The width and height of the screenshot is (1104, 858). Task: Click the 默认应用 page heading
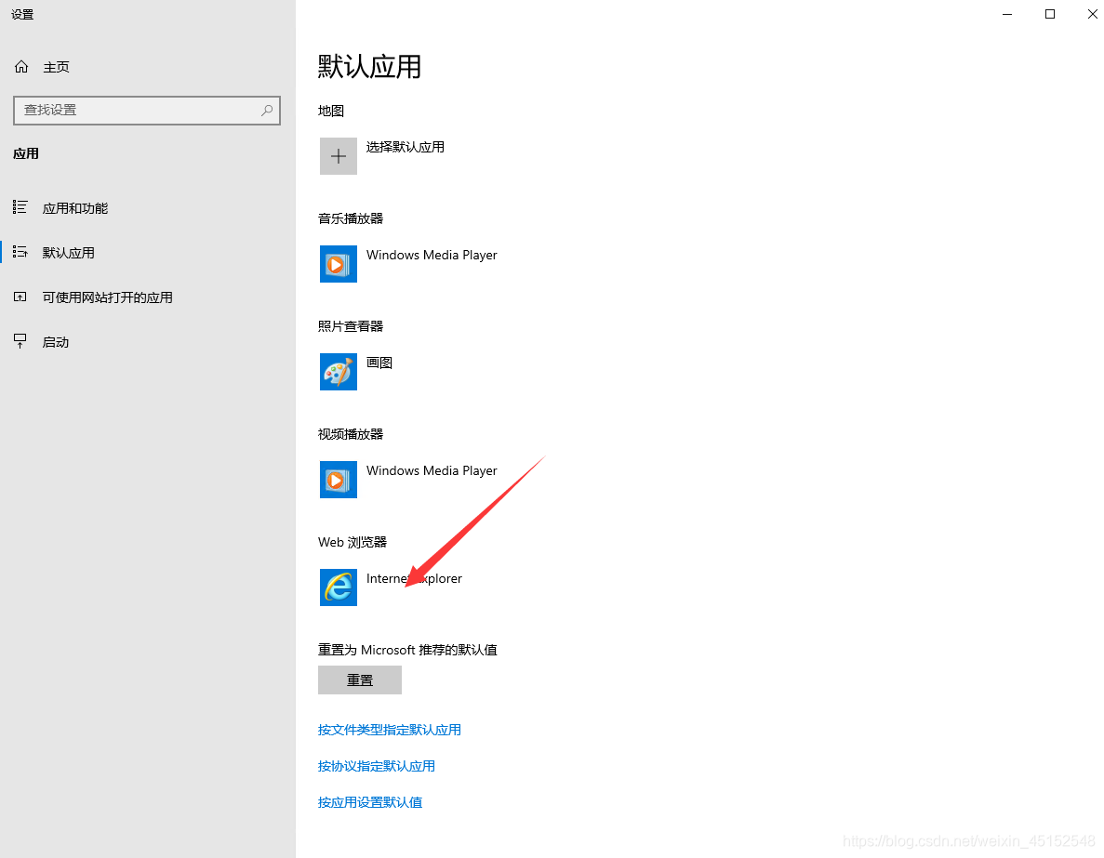[369, 67]
